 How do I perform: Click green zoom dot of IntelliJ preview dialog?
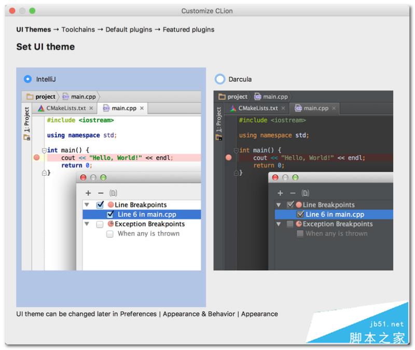click(x=103, y=178)
